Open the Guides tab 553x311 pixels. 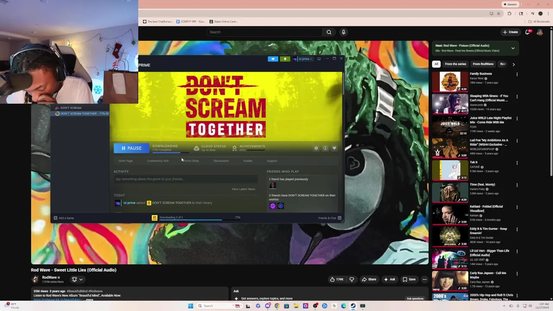coord(248,161)
